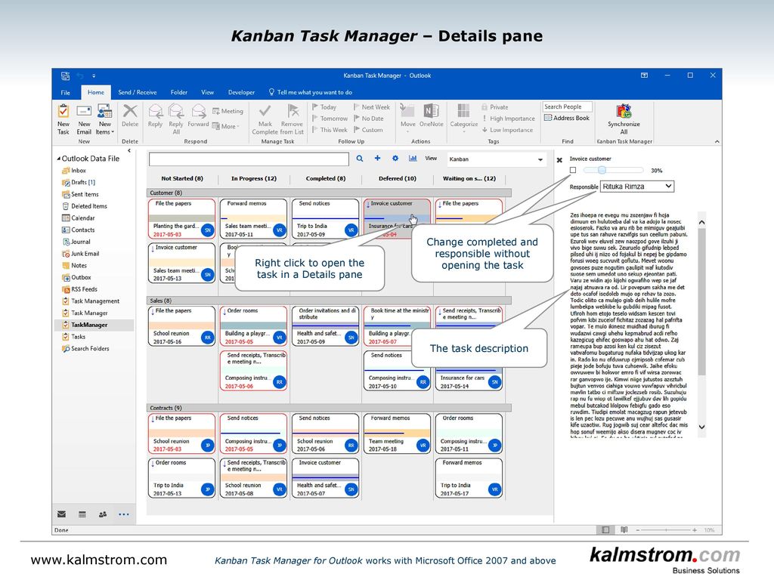This screenshot has height=580, width=774.
Task: Collapse the folder pane arrow
Action: click(x=129, y=150)
